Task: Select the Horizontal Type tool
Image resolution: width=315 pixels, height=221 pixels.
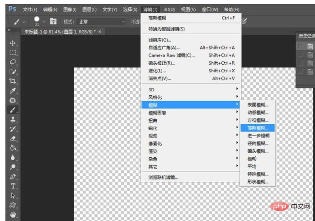Action: pyautogui.click(x=13, y=186)
